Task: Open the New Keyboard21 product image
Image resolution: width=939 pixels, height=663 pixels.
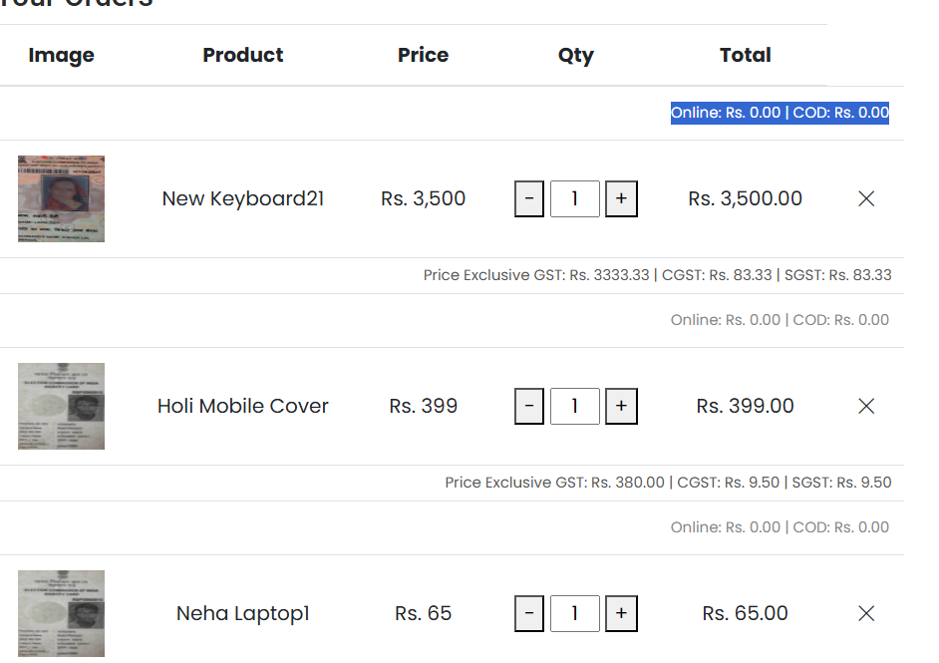Action: tap(61, 198)
